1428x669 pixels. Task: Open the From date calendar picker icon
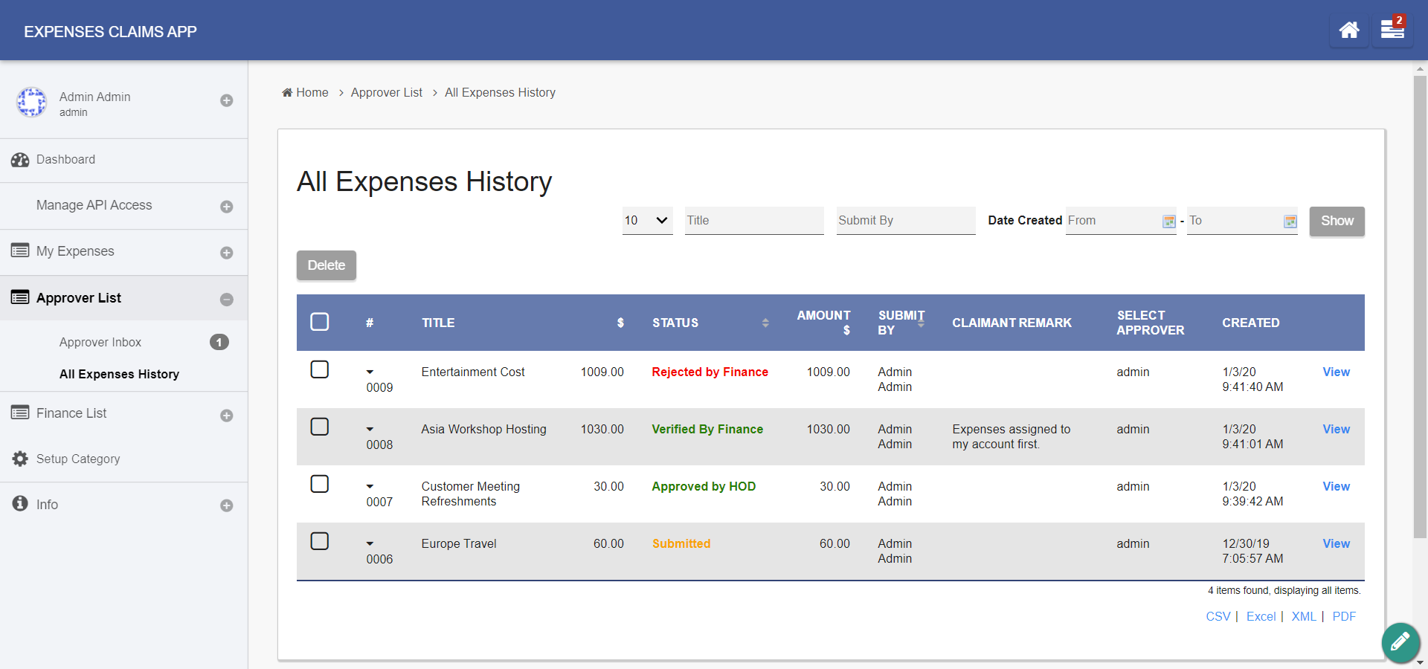1168,222
